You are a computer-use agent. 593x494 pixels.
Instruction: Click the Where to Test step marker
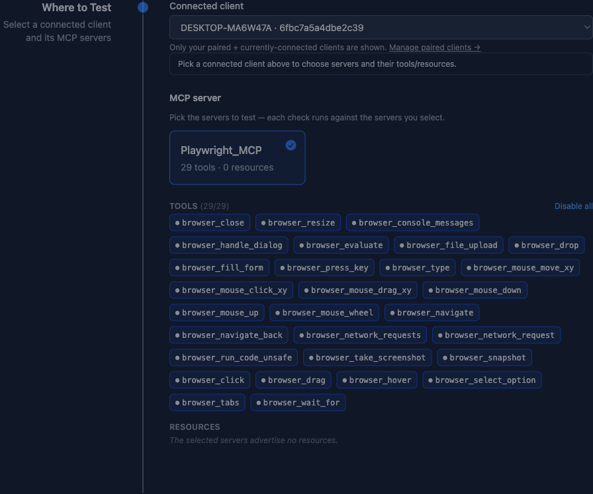[143, 7]
